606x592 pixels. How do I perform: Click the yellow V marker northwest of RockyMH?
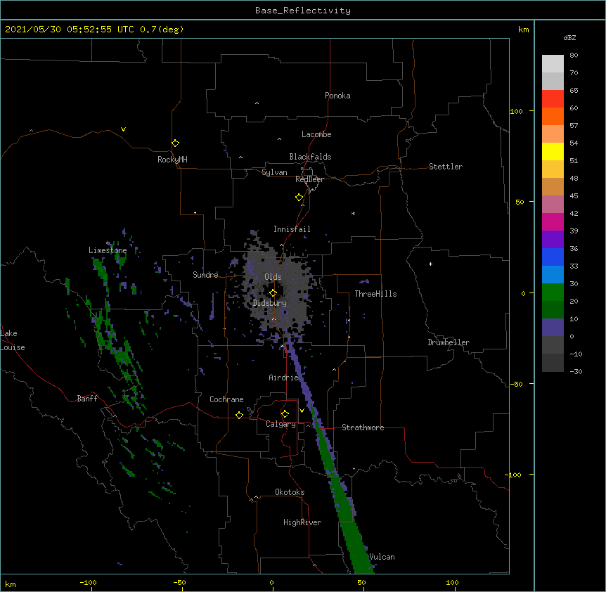[123, 129]
